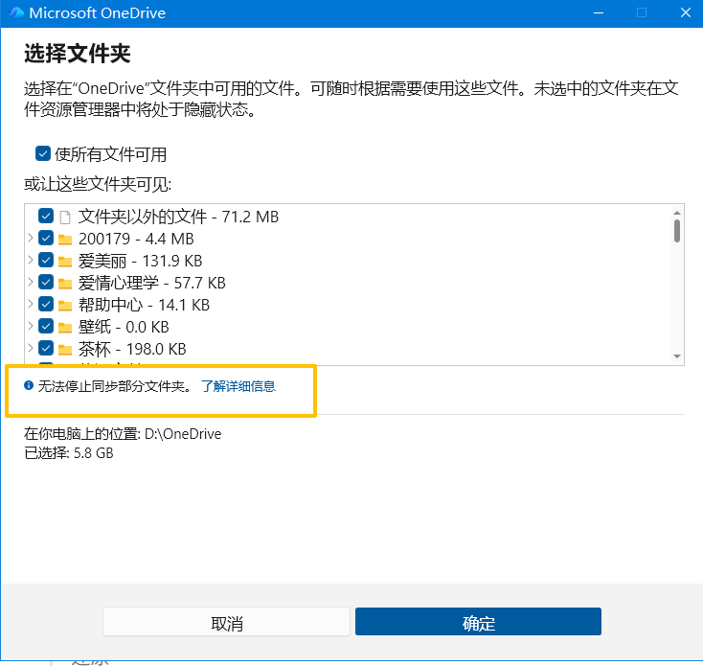Uncheck the 壁纸 folder checkbox
Image resolution: width=703 pixels, height=666 pixels.
point(46,326)
